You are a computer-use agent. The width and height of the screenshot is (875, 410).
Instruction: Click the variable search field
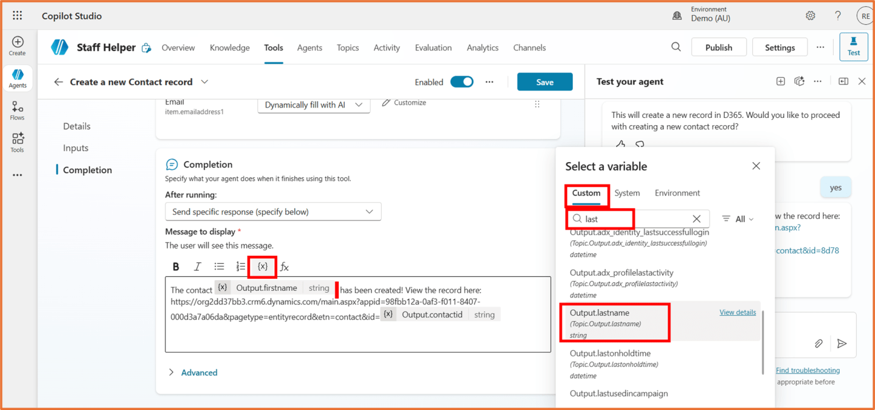click(x=632, y=219)
